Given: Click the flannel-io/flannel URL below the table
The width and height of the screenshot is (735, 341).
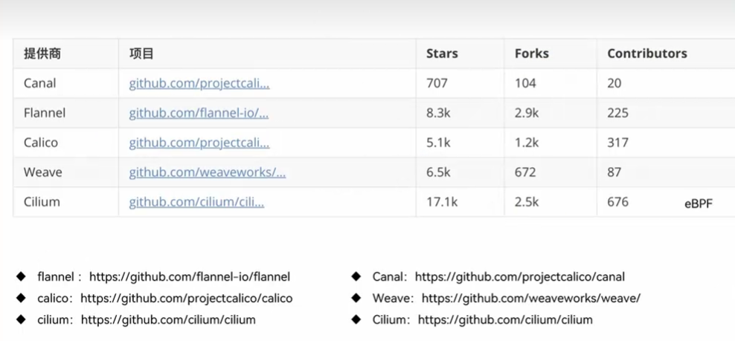Looking at the screenshot, I should 190,277.
